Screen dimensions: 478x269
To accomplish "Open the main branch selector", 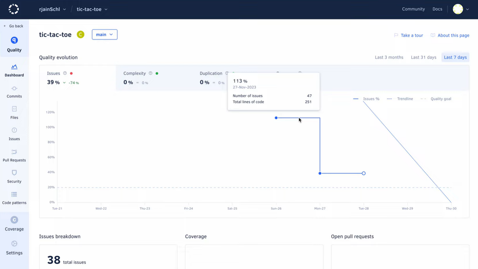I will click(104, 35).
